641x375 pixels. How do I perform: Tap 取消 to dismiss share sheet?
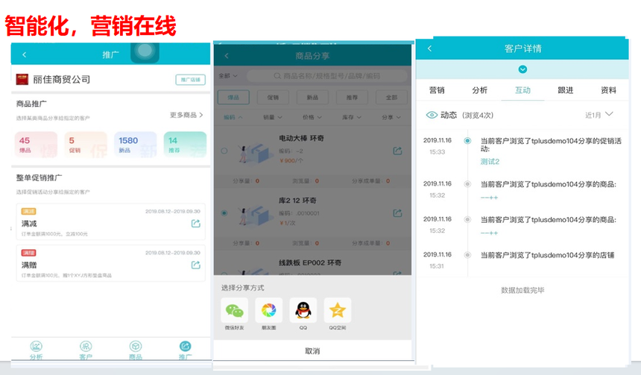click(312, 351)
